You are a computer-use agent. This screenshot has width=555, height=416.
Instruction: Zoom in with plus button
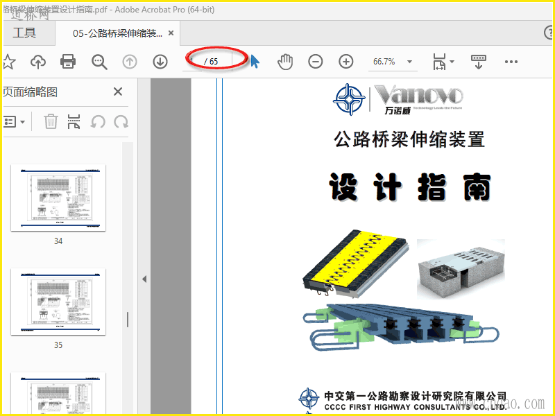(x=345, y=62)
